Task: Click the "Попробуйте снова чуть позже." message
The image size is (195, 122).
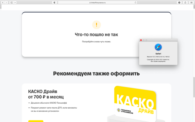Action: [96, 42]
